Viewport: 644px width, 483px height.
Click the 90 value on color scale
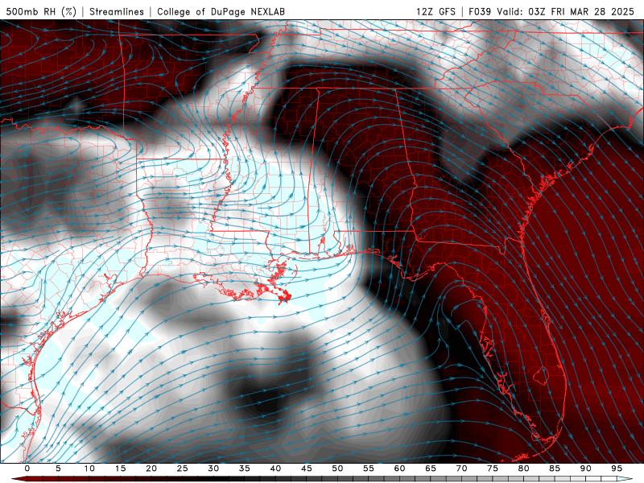[585, 469]
